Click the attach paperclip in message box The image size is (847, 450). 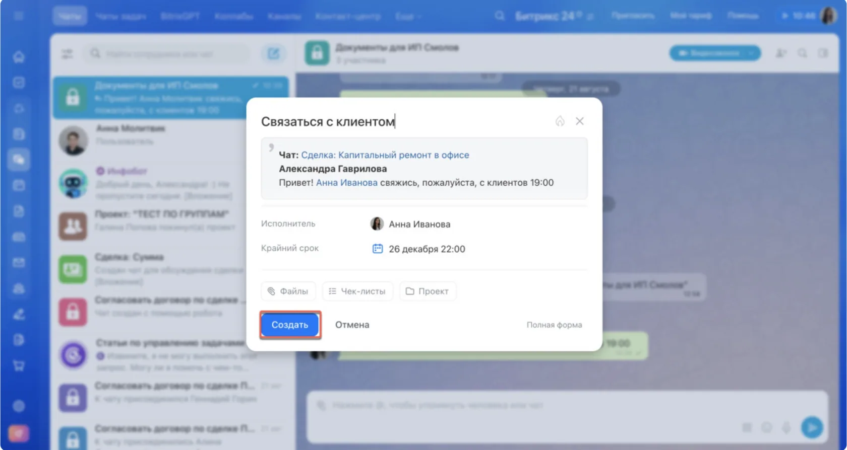point(321,405)
